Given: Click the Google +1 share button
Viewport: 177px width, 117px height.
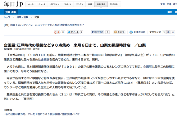Looking at the screenshot, I should (57, 32).
